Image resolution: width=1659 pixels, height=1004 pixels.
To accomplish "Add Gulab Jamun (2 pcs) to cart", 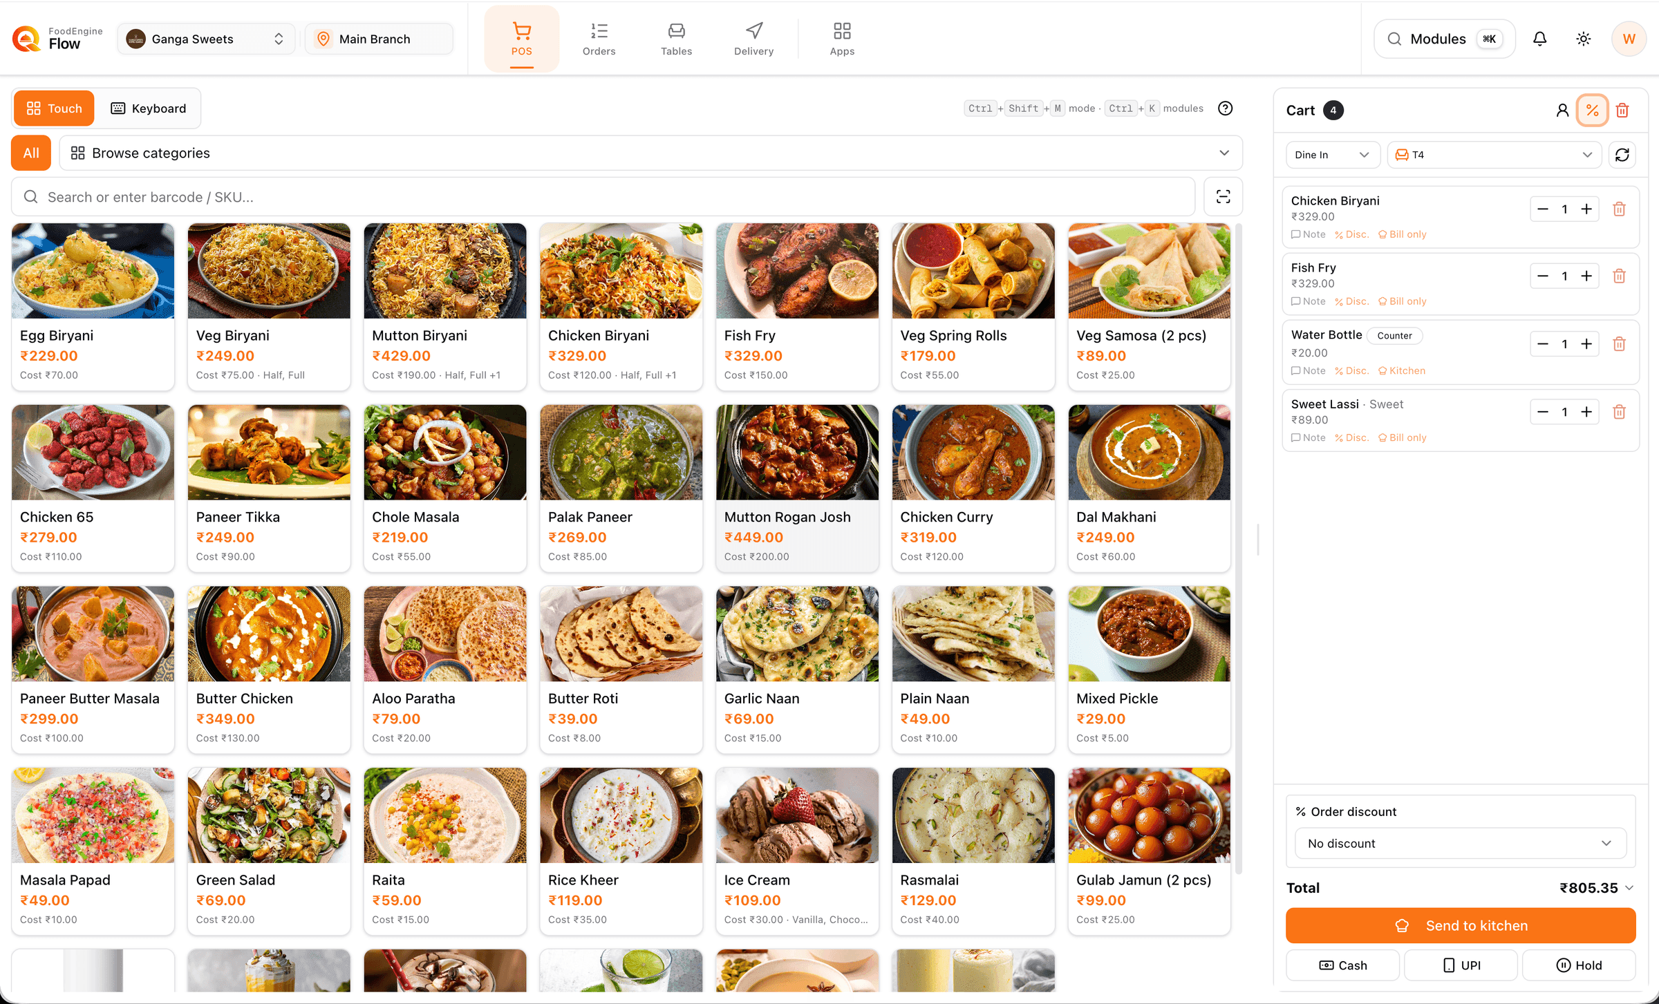I will [1149, 851].
